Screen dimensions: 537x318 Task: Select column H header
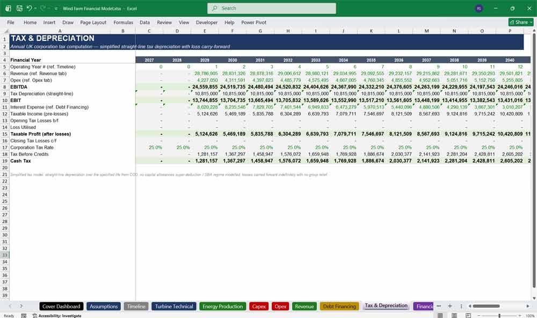click(288, 31)
